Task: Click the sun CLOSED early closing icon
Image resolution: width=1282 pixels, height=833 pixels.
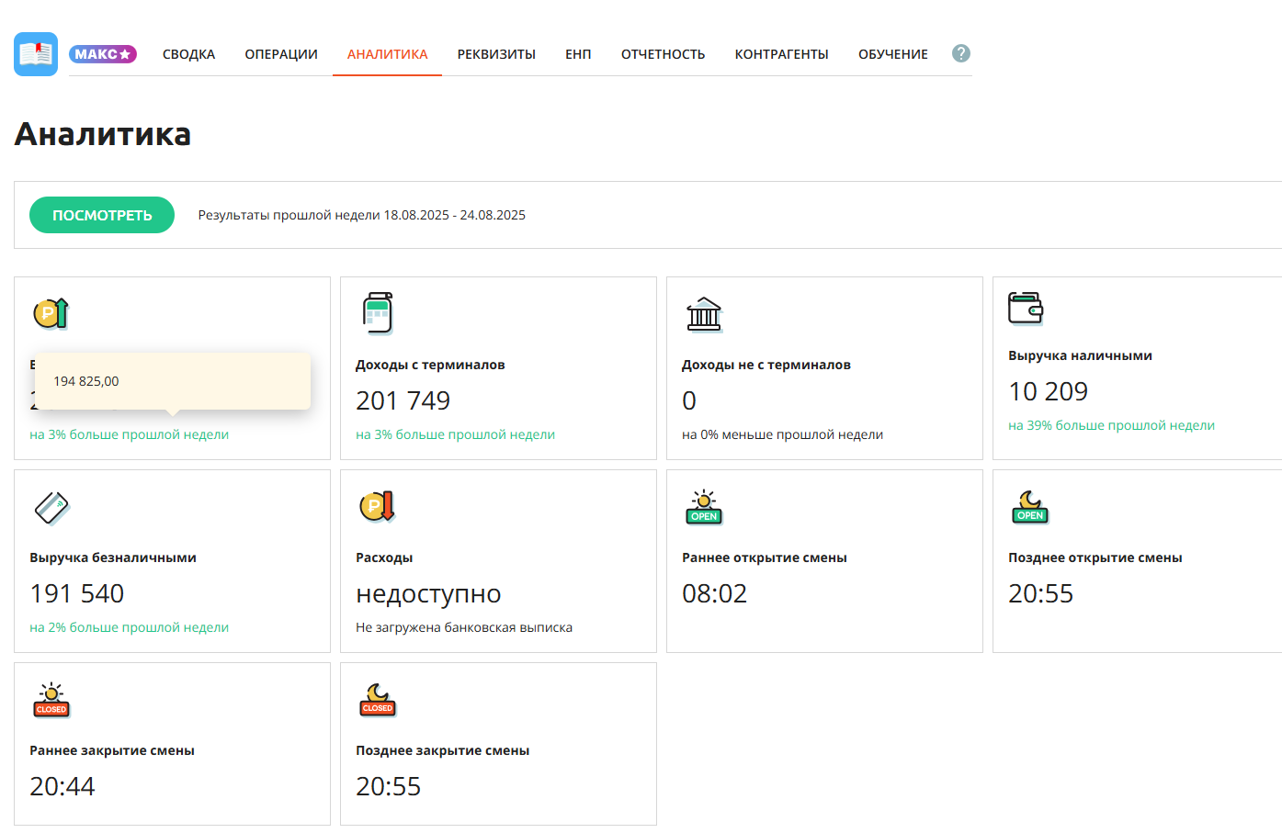Action: tap(51, 700)
